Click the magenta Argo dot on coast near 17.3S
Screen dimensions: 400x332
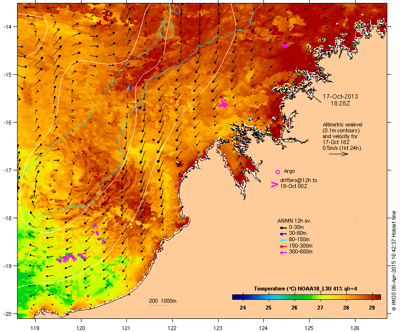pos(176,186)
